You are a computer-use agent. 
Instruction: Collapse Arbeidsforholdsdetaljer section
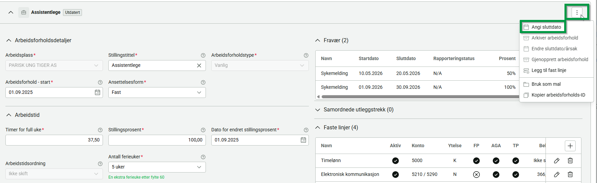click(x=9, y=41)
